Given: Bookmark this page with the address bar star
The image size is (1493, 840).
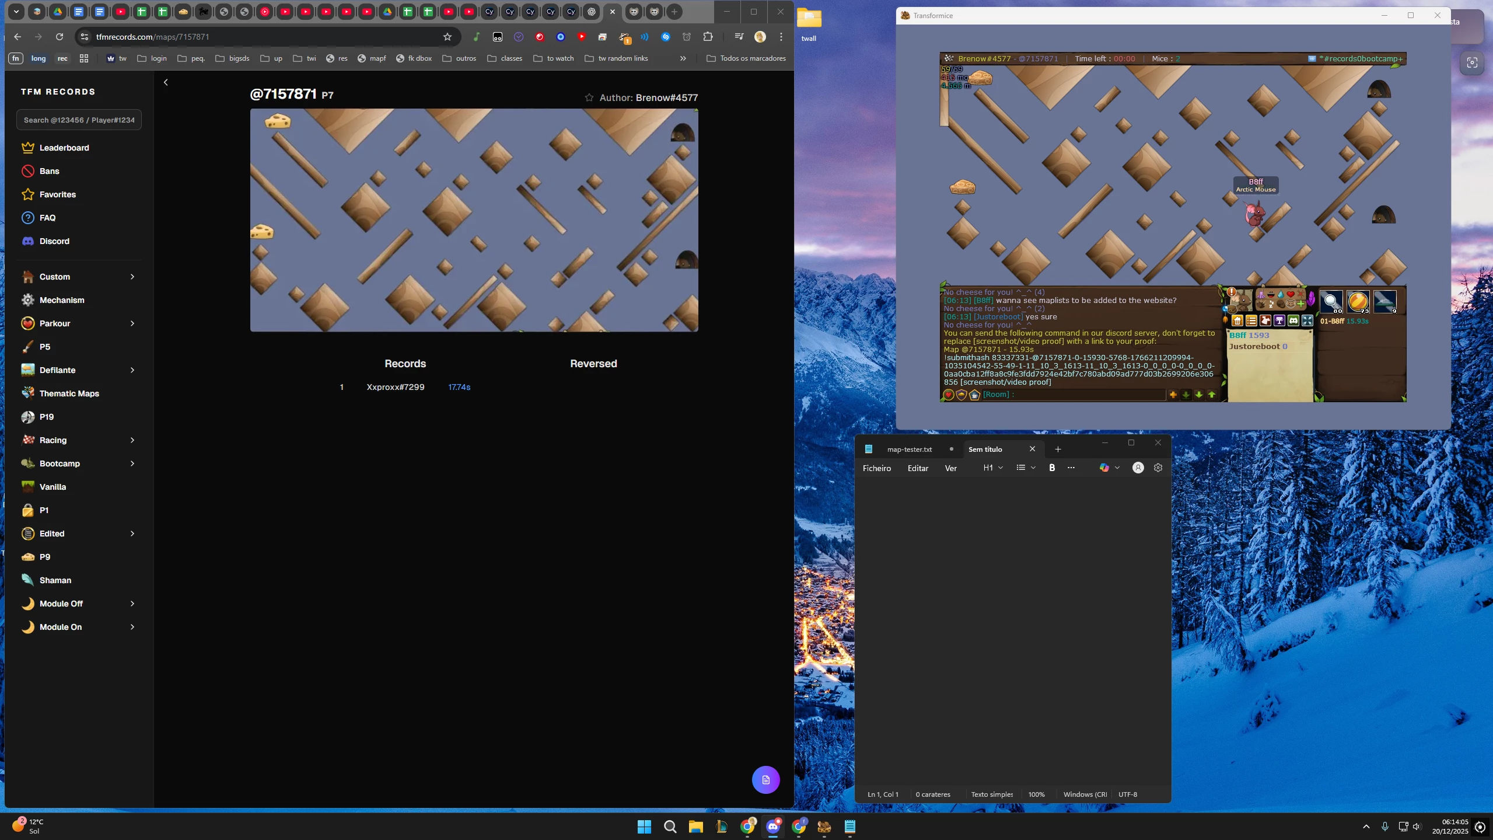Looking at the screenshot, I should coord(447,37).
